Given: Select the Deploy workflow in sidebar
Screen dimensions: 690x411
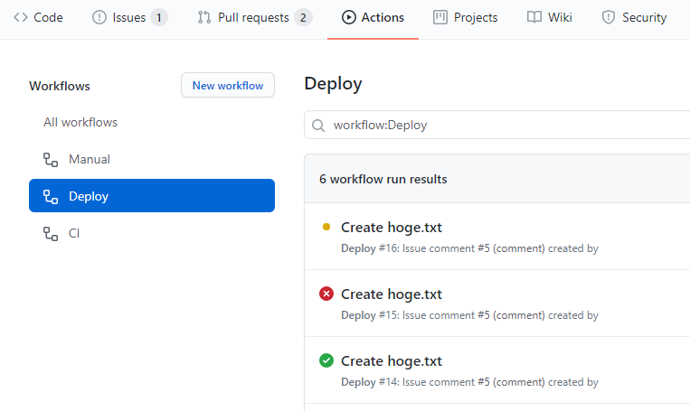Looking at the screenshot, I should click(x=152, y=196).
